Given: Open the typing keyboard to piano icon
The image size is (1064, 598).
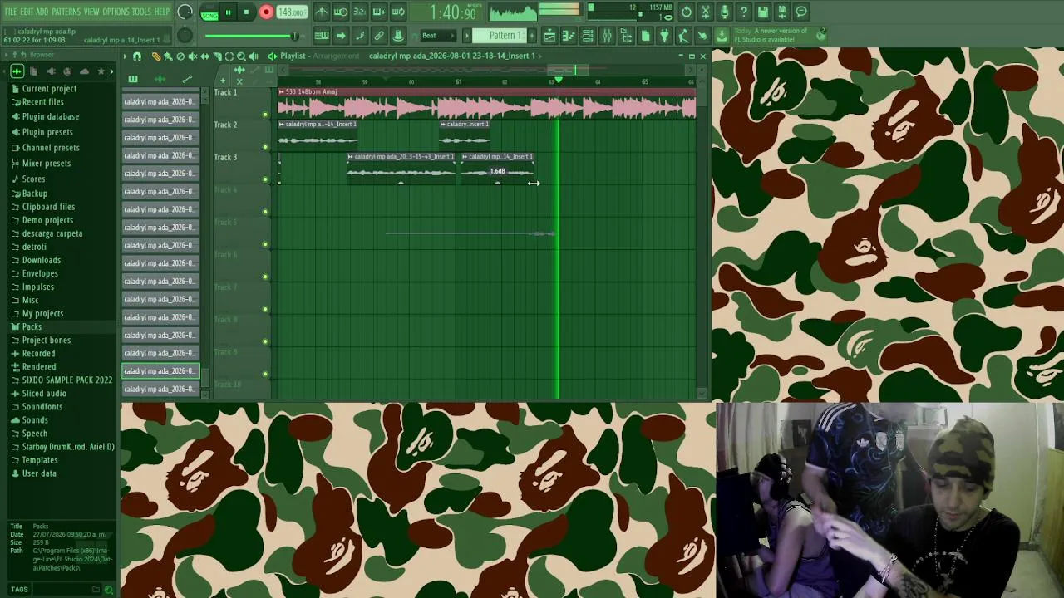Looking at the screenshot, I should click(322, 36).
